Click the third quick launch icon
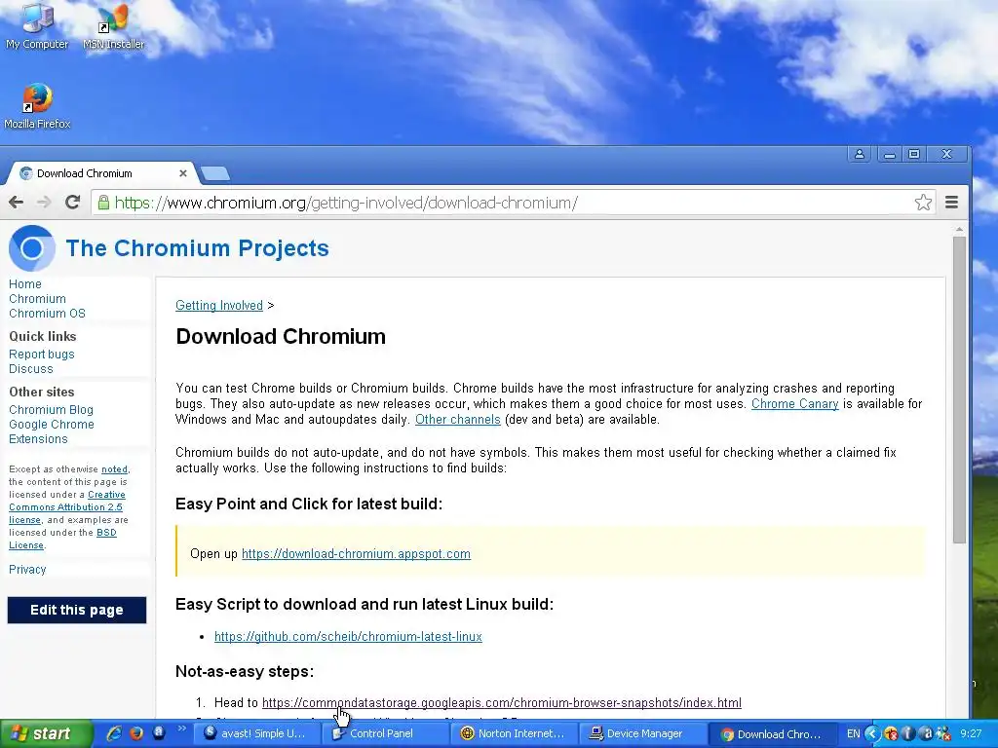 [x=159, y=732]
